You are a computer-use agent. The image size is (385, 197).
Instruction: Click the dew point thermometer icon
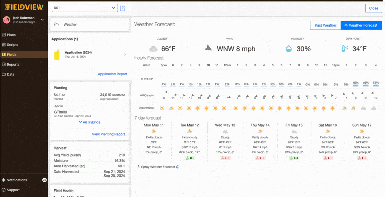point(345,49)
